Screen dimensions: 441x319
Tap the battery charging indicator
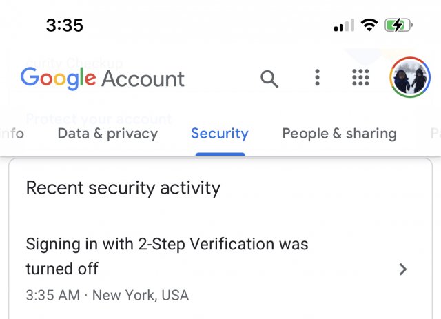point(398,25)
